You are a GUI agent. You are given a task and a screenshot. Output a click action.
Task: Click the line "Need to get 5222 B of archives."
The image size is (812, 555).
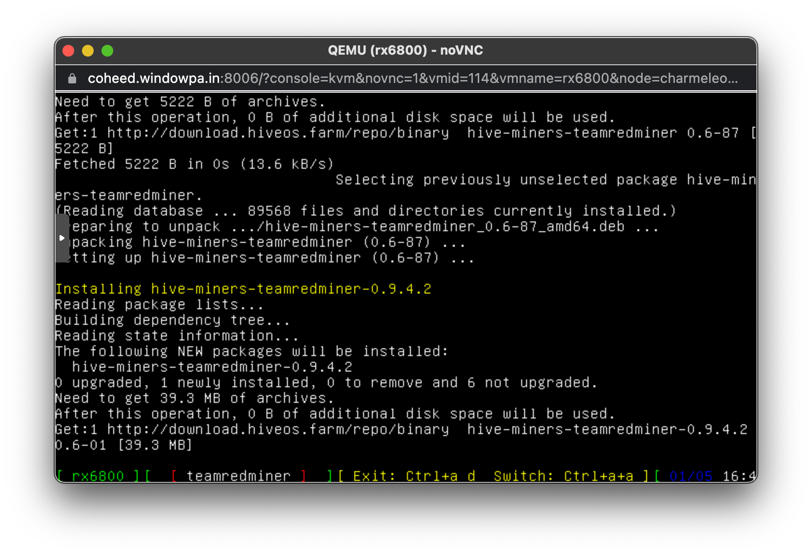(x=190, y=102)
